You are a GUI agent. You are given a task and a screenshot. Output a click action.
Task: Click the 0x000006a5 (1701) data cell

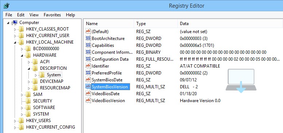197,45
